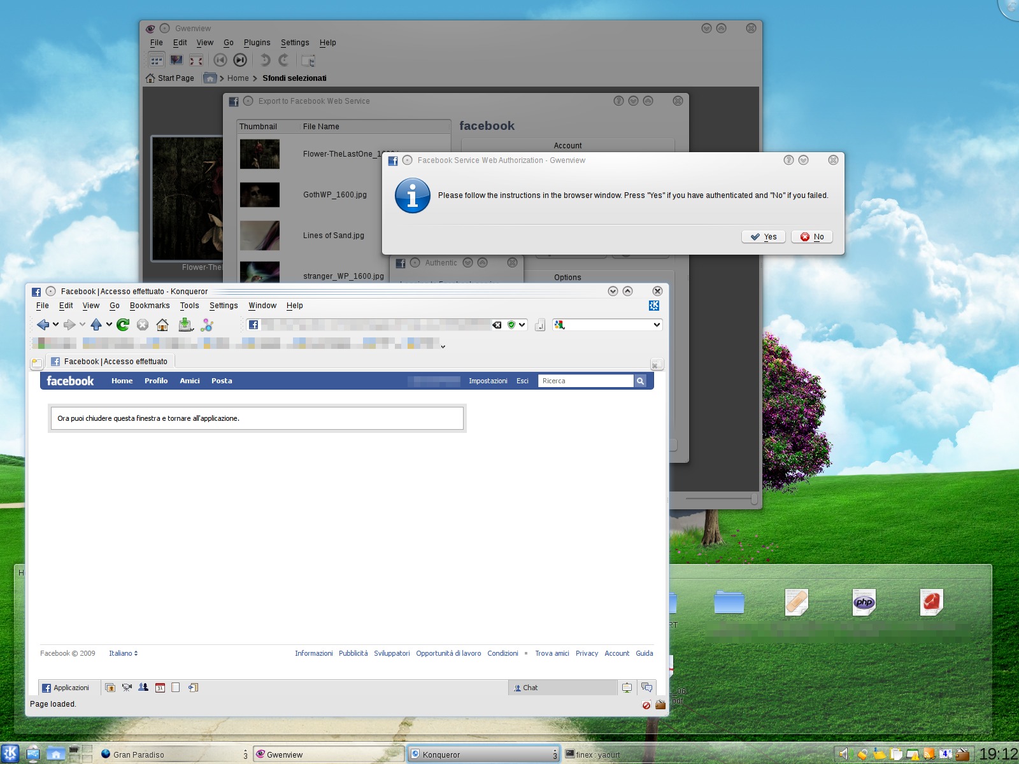1019x764 pixels.
Task: Open the KDE application launcher menu
Action: [x=11, y=754]
